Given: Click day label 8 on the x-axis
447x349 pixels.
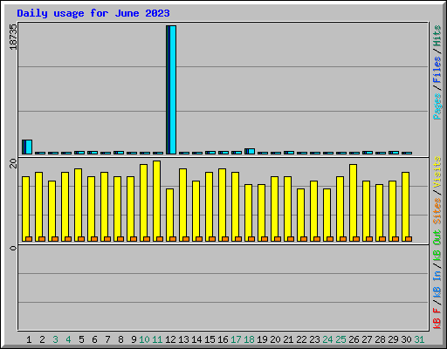Looking at the screenshot, I should (120, 339).
